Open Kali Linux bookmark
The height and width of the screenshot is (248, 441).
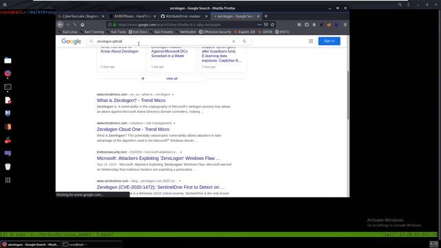[x=68, y=32]
